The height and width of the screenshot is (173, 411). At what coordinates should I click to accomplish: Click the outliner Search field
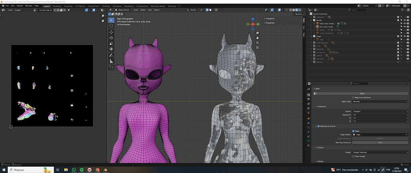tap(358, 10)
